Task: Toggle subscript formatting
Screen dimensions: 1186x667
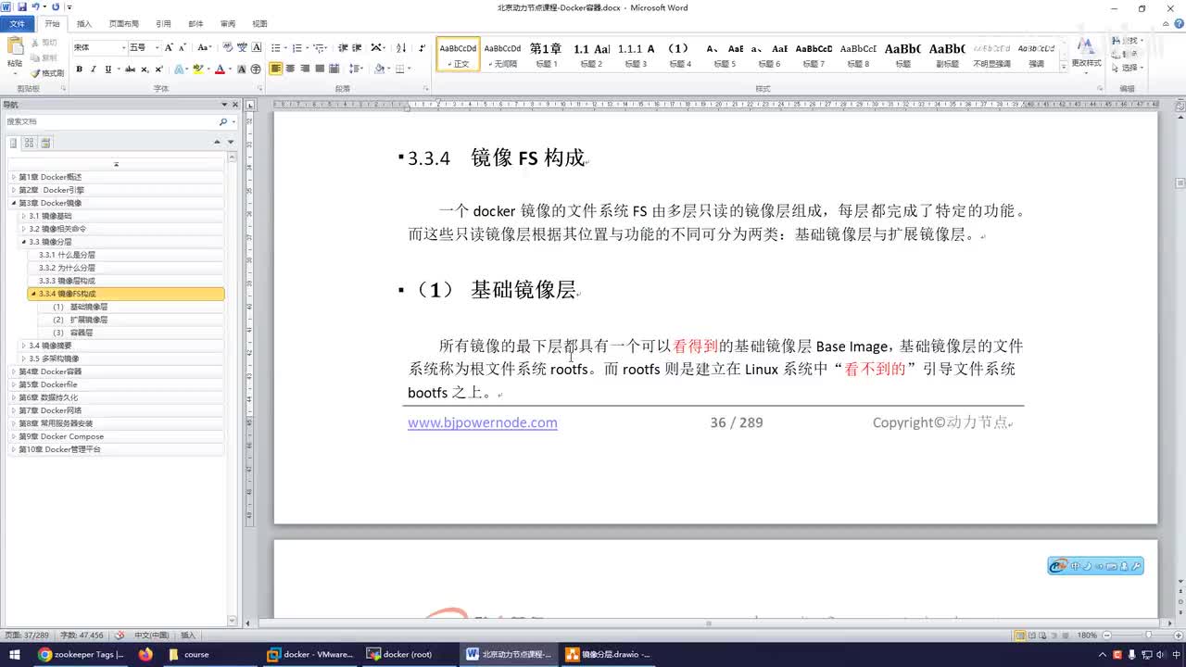Action: click(x=145, y=69)
